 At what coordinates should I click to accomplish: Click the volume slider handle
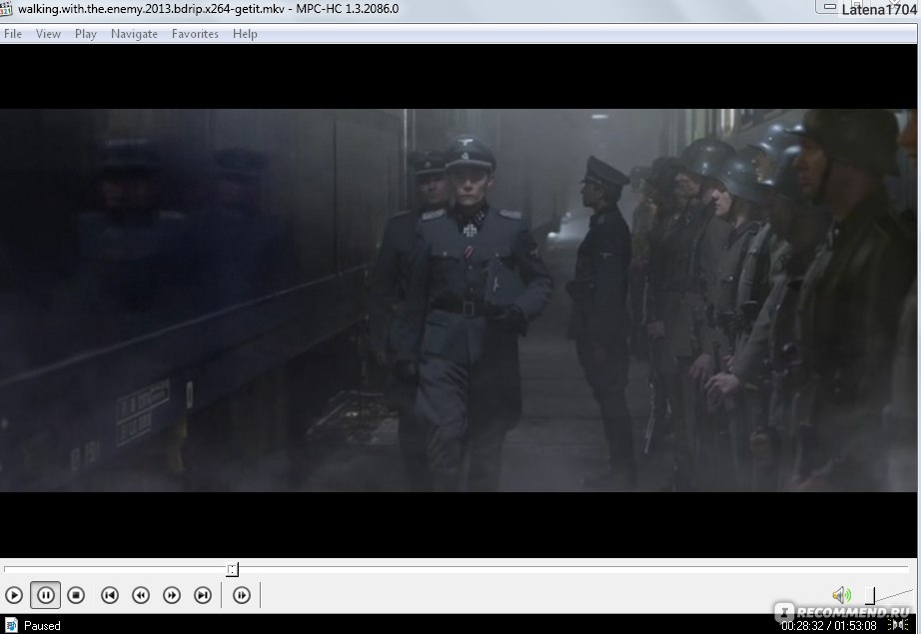870,595
